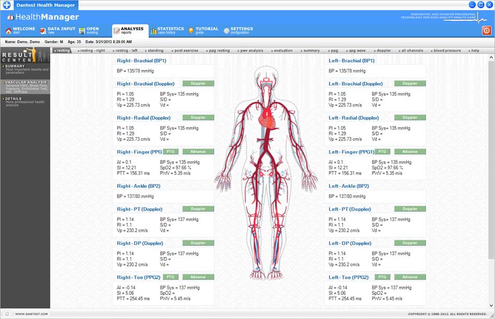Open the Left-Finger PPG1 Advance view
The image size is (495, 319).
click(x=410, y=151)
